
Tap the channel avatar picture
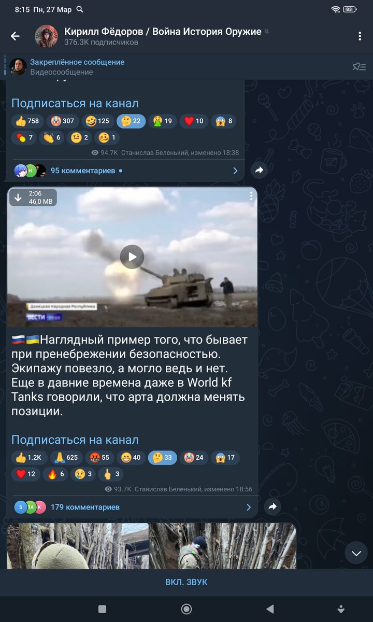(46, 36)
